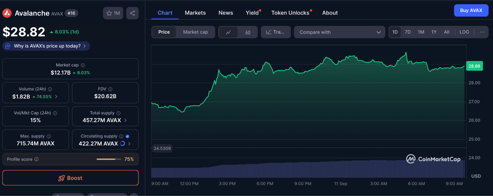Click the volume bars under the chart
The height and width of the screenshot is (196, 493).
point(308,169)
